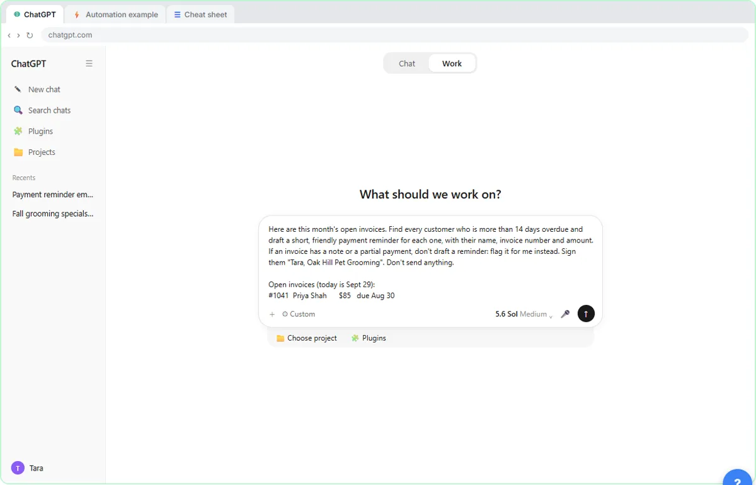Image resolution: width=756 pixels, height=485 pixels.
Task: Open the Automation example tab
Action: [x=115, y=14]
